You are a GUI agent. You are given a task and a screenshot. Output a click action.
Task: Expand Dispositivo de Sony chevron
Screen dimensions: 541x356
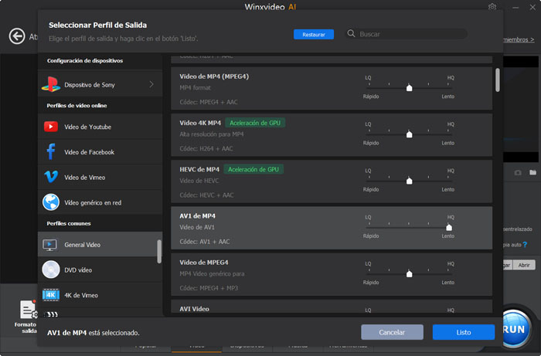point(151,84)
